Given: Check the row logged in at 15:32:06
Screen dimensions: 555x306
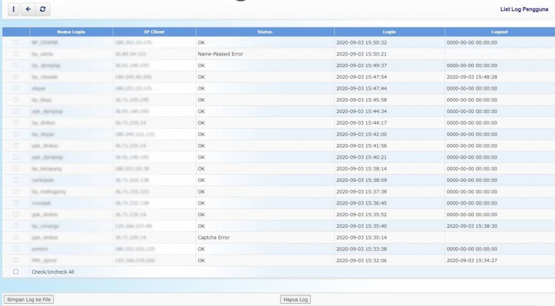Looking at the screenshot, I should point(16,260).
